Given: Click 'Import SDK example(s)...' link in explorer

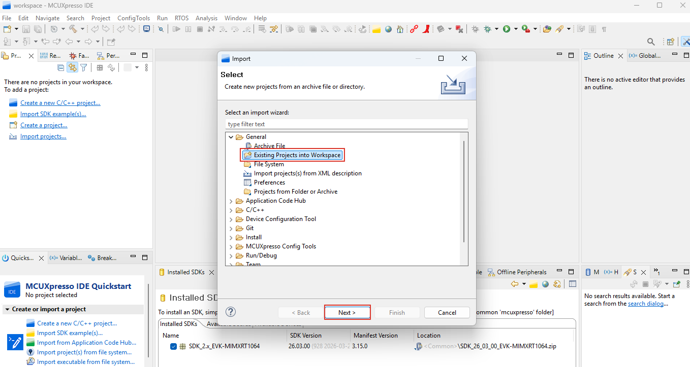Looking at the screenshot, I should tap(53, 114).
